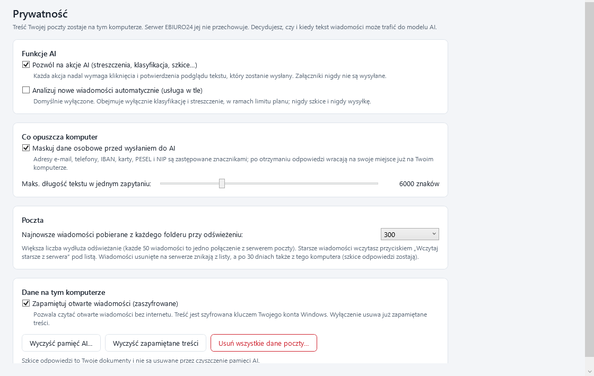The width and height of the screenshot is (594, 376).
Task: Click the description starting "Pozwala czytać otwarte wiadomości"
Action: [230, 318]
